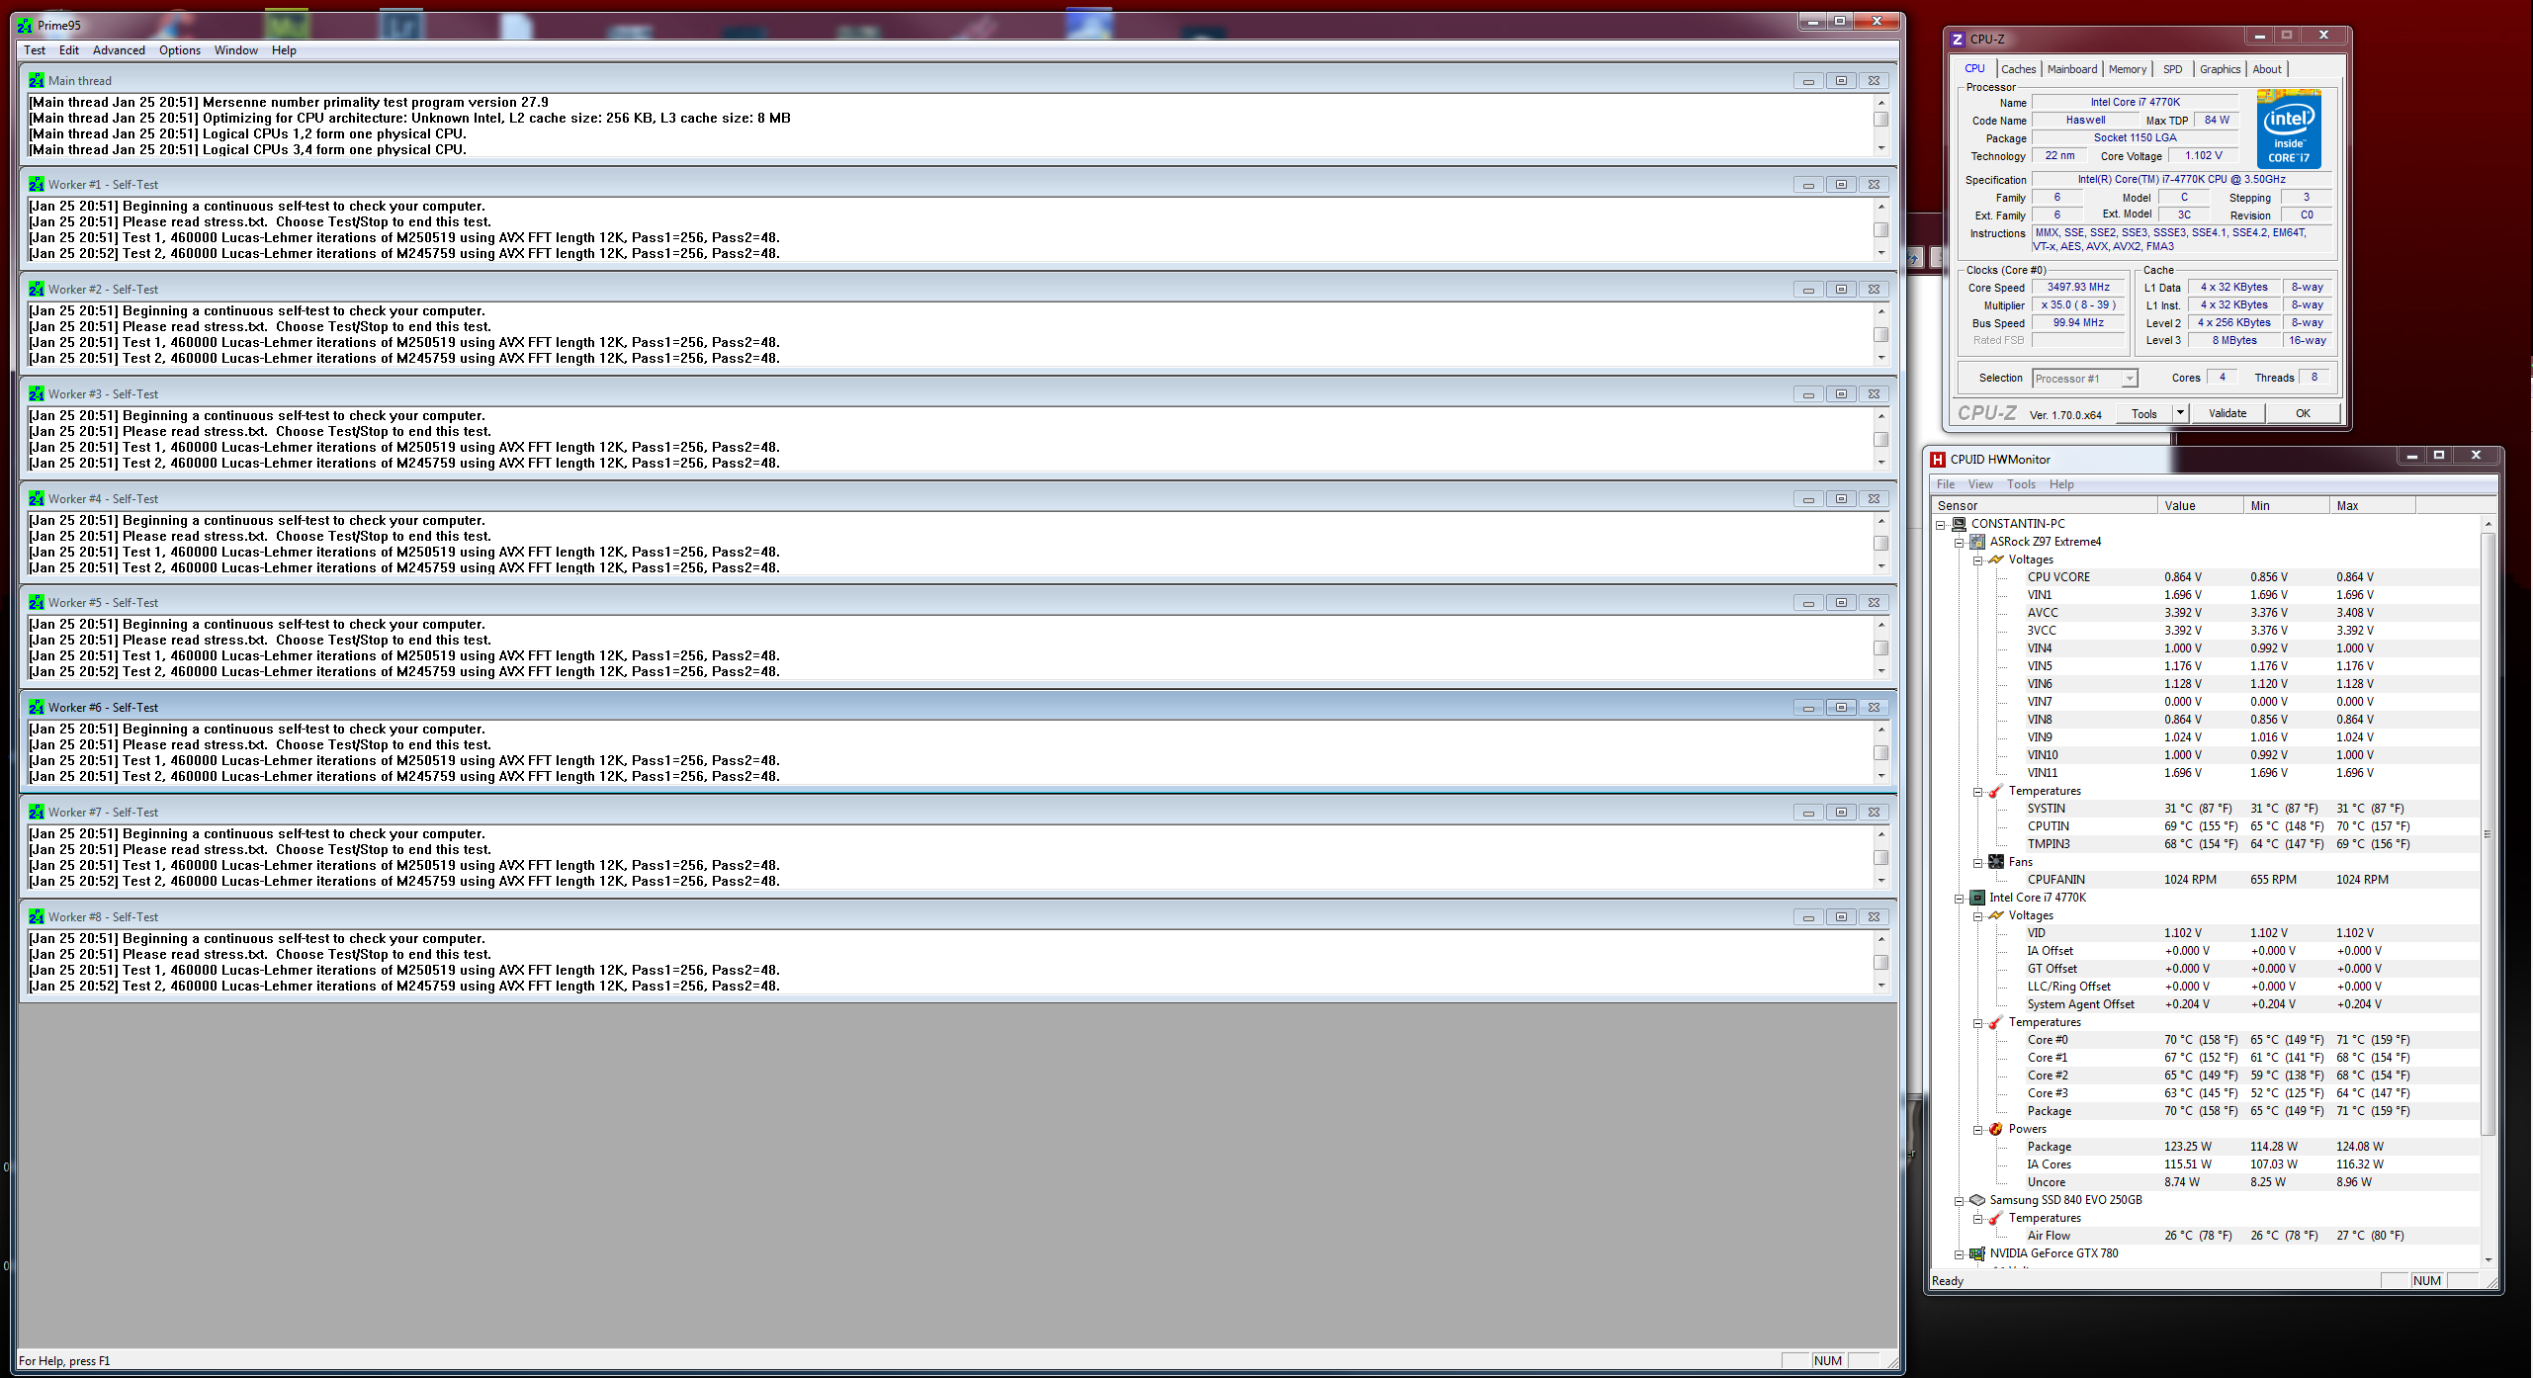
Task: Open the Processor #1 selection dropdown
Action: click(2130, 379)
